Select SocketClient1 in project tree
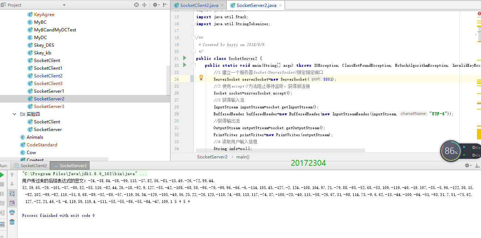 [x=48, y=68]
